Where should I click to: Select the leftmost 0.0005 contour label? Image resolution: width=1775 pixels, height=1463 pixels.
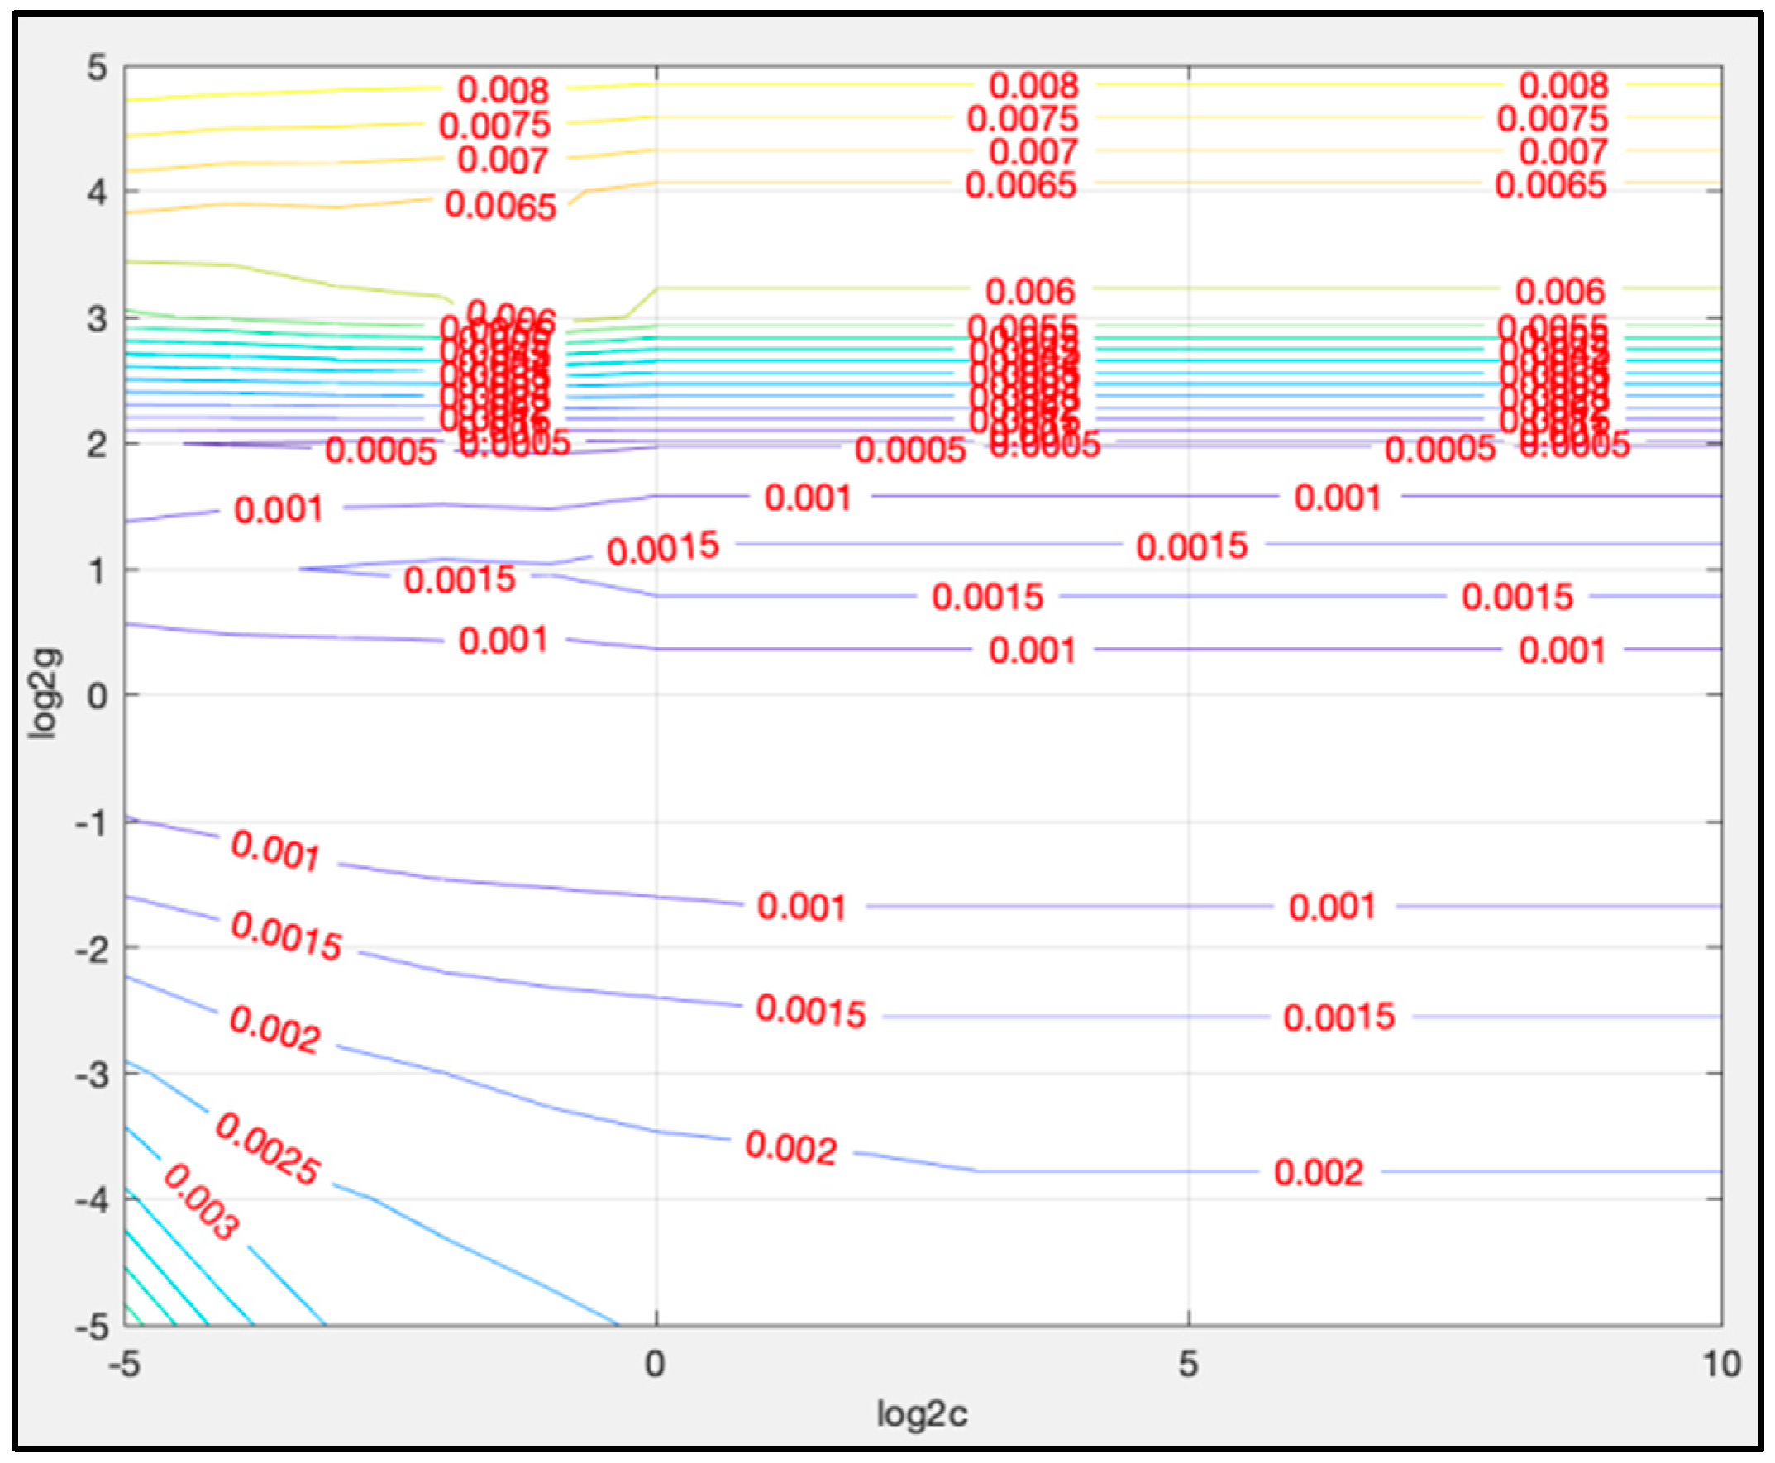381,451
